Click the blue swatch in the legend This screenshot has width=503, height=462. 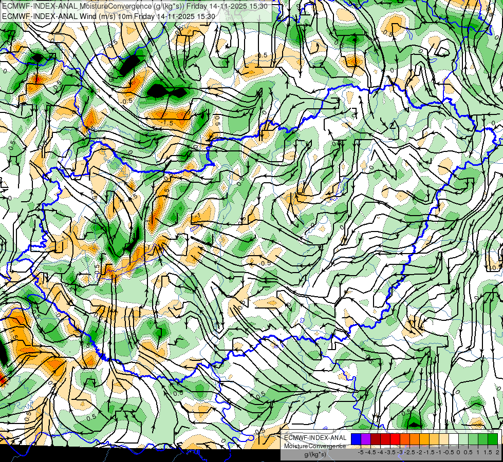coord(356,439)
